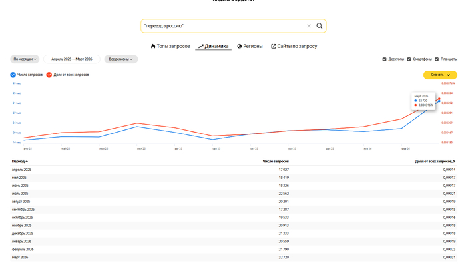Sort table by the Период column header
The height and width of the screenshot is (269, 466).
click(19, 161)
